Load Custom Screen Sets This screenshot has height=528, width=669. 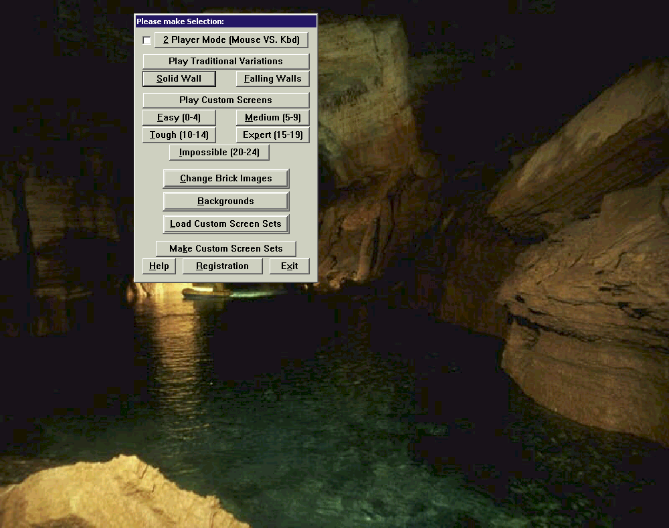point(225,224)
